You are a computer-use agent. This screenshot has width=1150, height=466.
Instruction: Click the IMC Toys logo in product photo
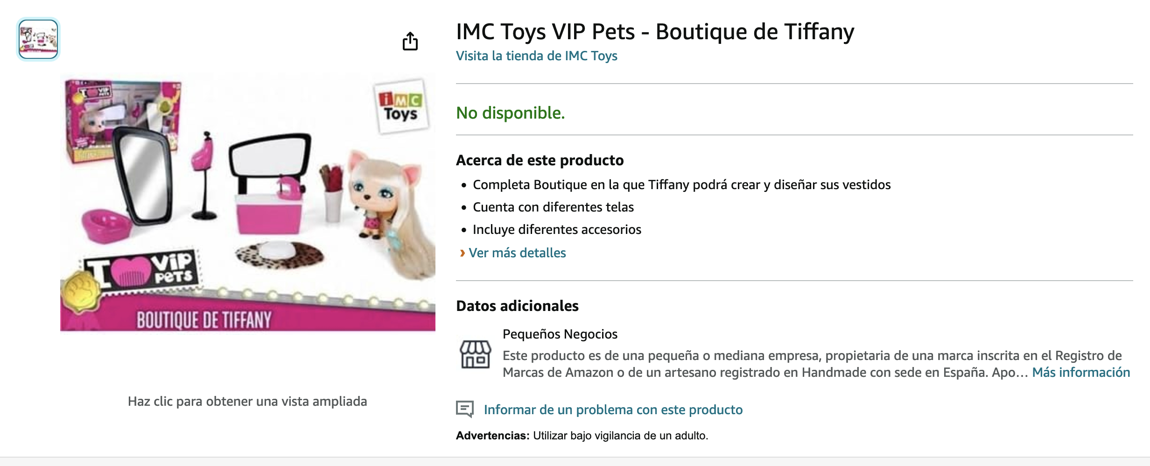tap(401, 107)
